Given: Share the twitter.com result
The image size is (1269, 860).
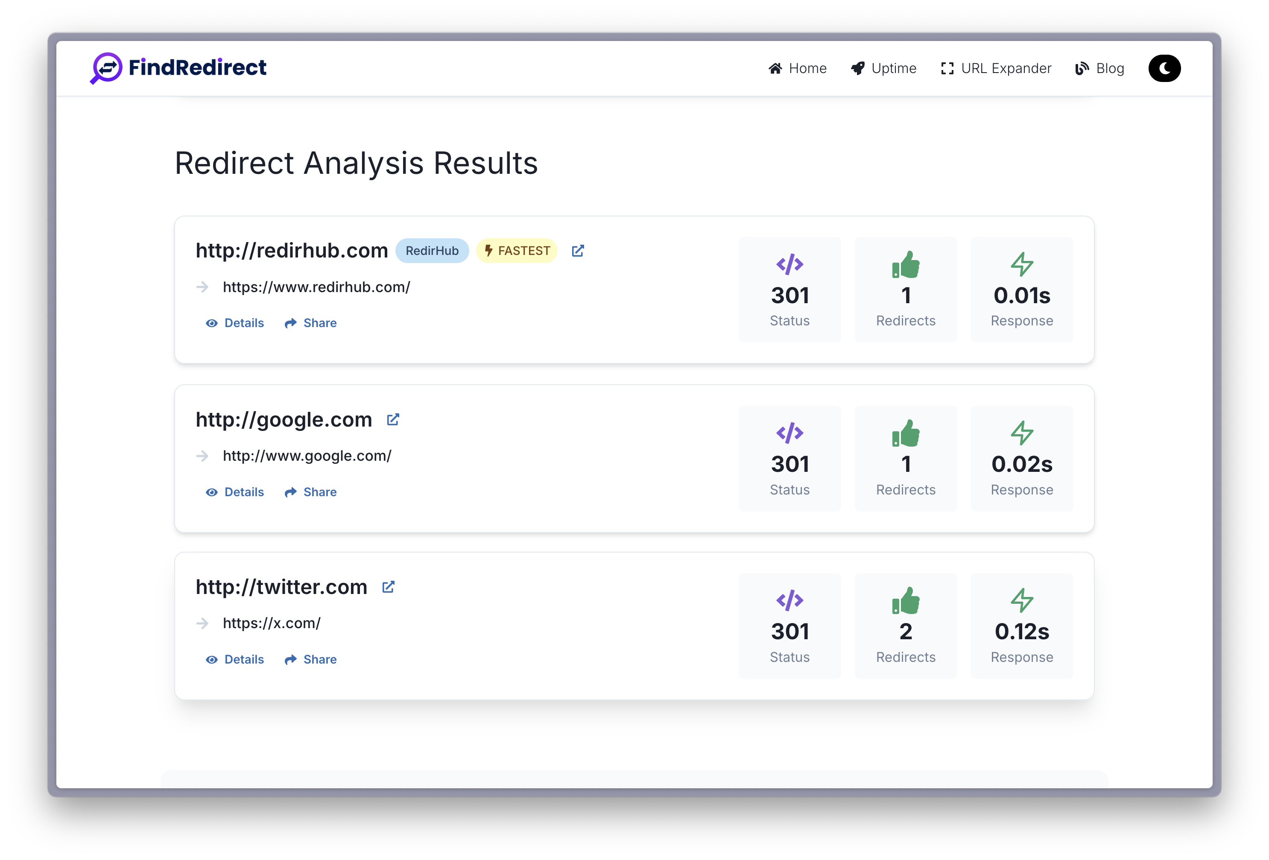Looking at the screenshot, I should pos(311,660).
